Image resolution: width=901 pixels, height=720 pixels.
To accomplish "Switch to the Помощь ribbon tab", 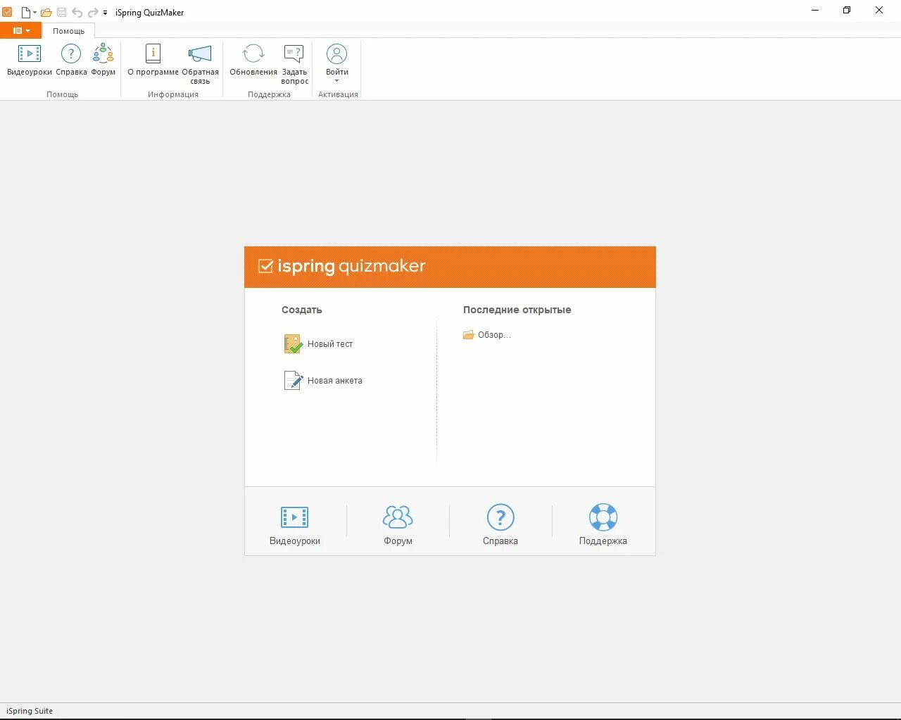I will [x=68, y=31].
